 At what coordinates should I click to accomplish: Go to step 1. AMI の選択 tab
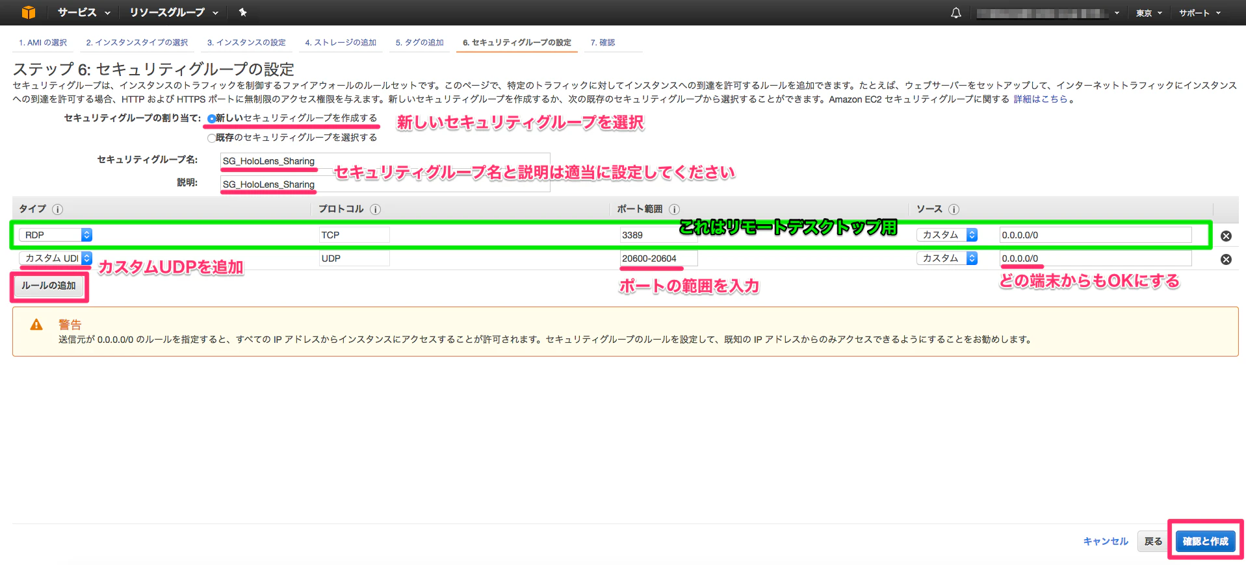[x=43, y=43]
